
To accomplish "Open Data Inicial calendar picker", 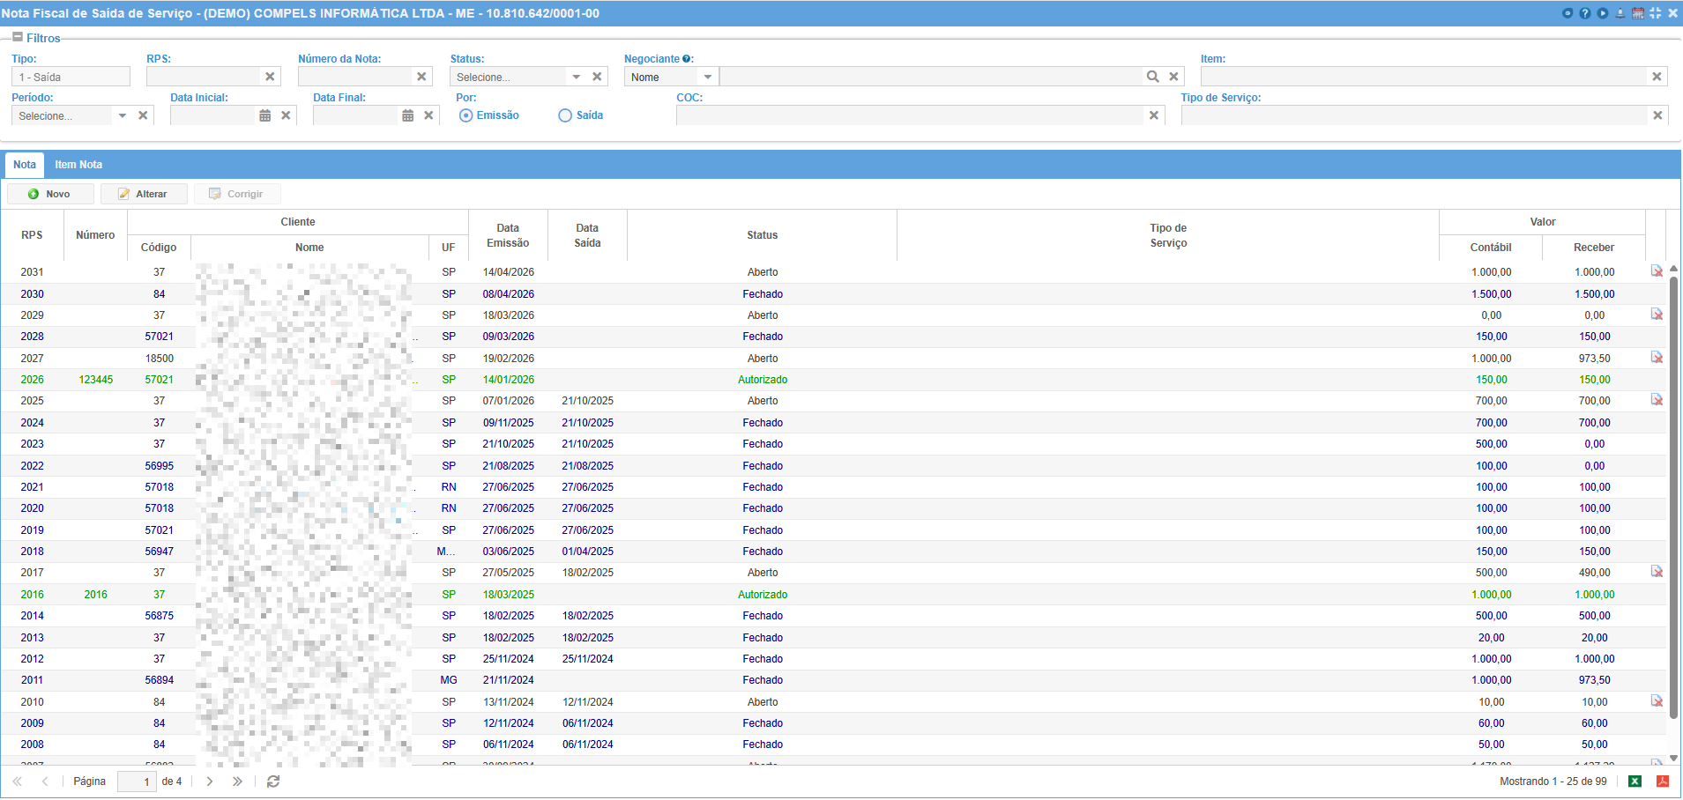I will [265, 115].
